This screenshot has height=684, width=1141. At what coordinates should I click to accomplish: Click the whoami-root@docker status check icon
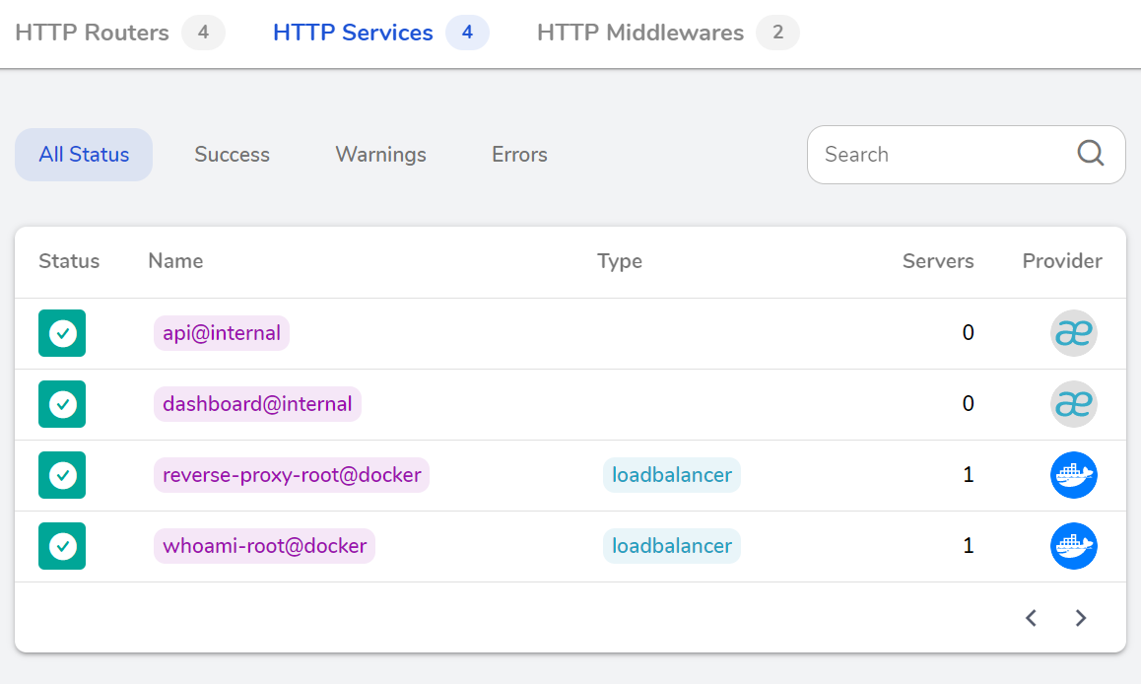62,546
